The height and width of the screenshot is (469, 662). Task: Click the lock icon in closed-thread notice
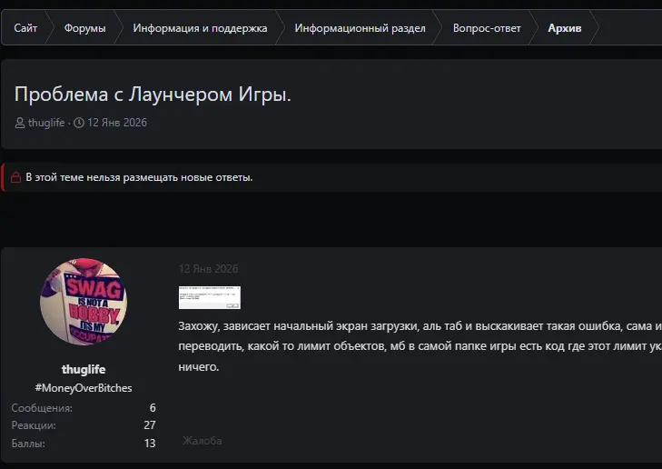(15, 177)
